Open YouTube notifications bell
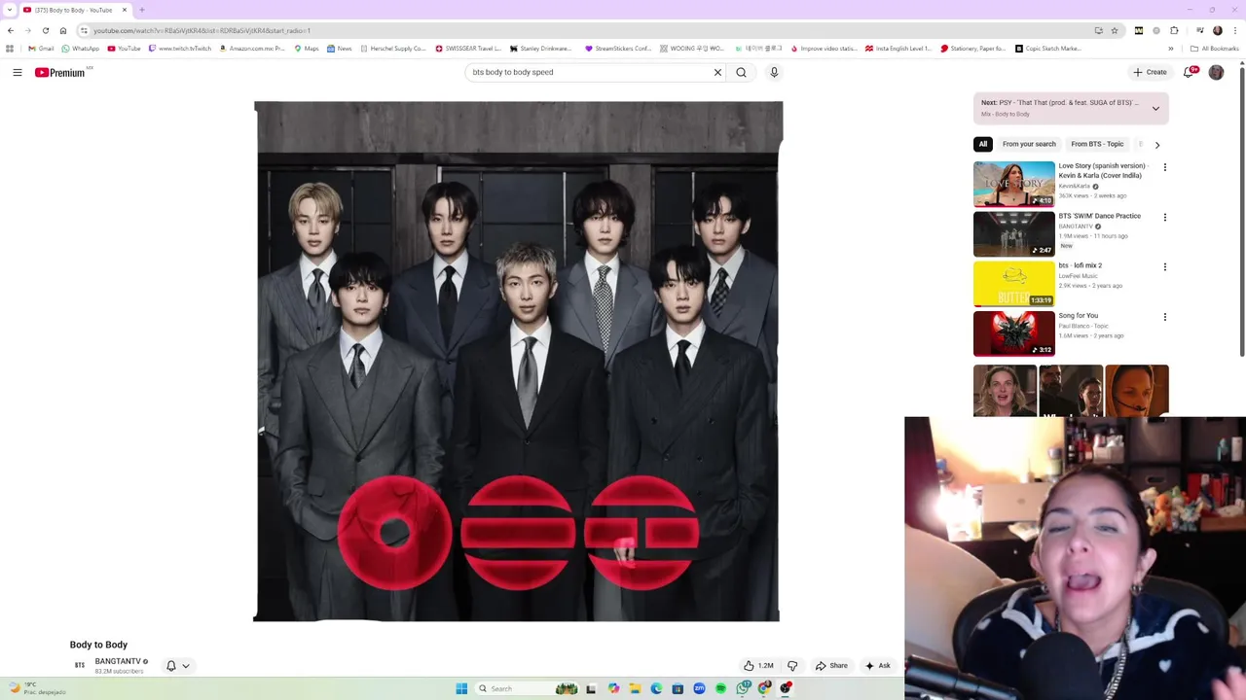This screenshot has width=1246, height=700. tap(1190, 72)
